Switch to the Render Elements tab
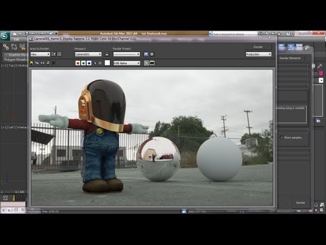The width and height of the screenshot is (326, 245). tap(290, 58)
